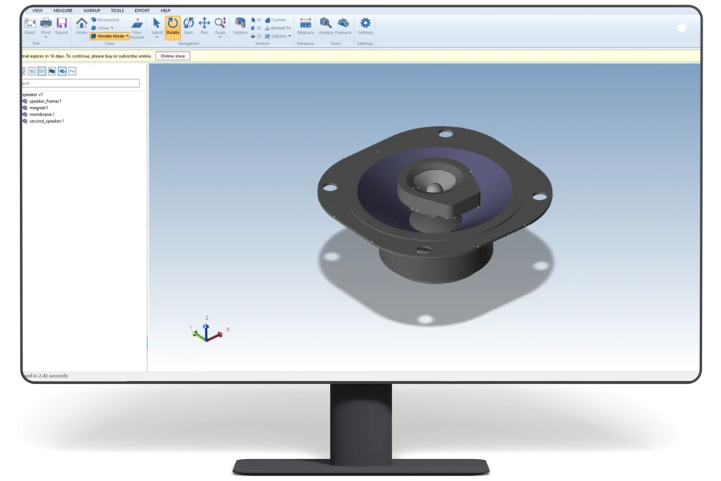Select the Spin tool
721x481 pixels.
189,24
